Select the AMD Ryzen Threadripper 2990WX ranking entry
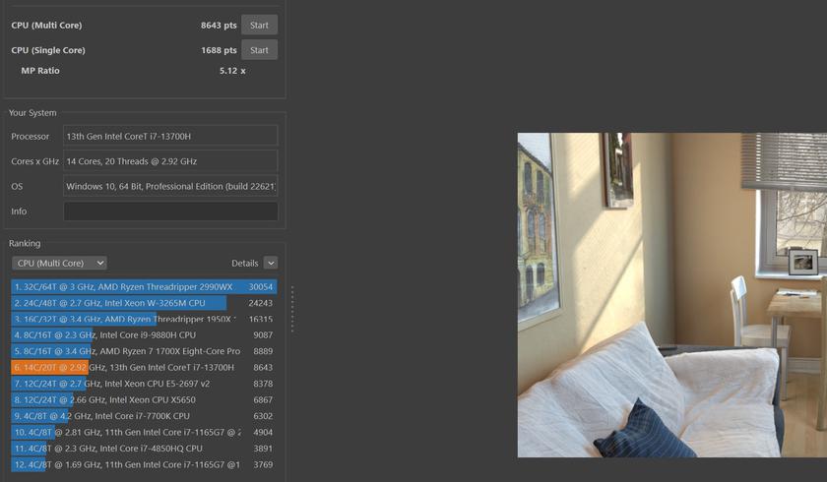Screen dimensions: 827x482 click(x=144, y=287)
